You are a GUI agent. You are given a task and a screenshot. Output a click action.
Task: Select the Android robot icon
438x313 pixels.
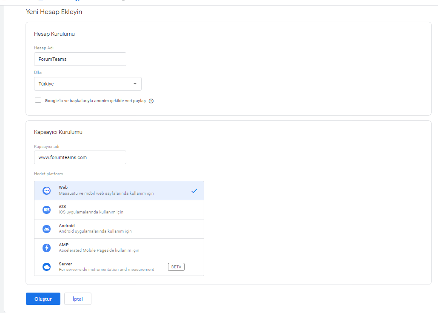tap(46, 228)
